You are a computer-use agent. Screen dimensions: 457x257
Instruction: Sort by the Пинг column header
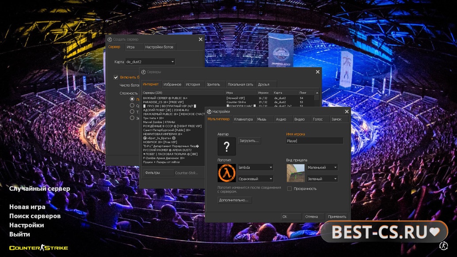(306, 93)
